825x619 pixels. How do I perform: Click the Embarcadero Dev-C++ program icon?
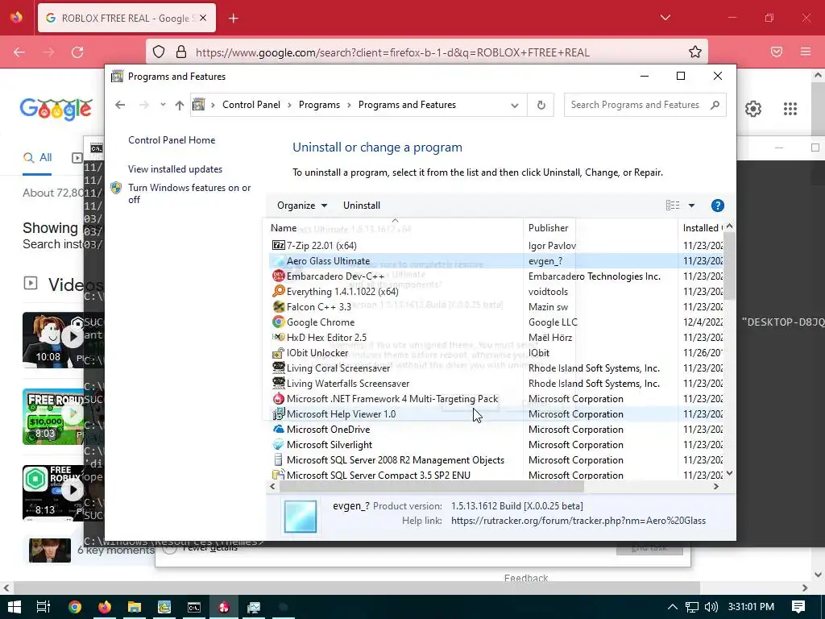[x=278, y=276]
